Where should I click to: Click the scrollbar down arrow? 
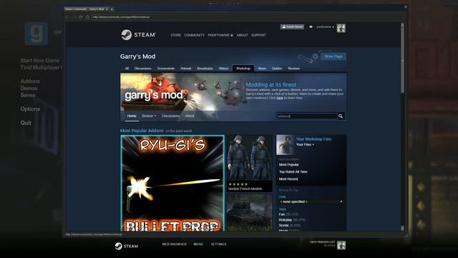[x=402, y=228]
